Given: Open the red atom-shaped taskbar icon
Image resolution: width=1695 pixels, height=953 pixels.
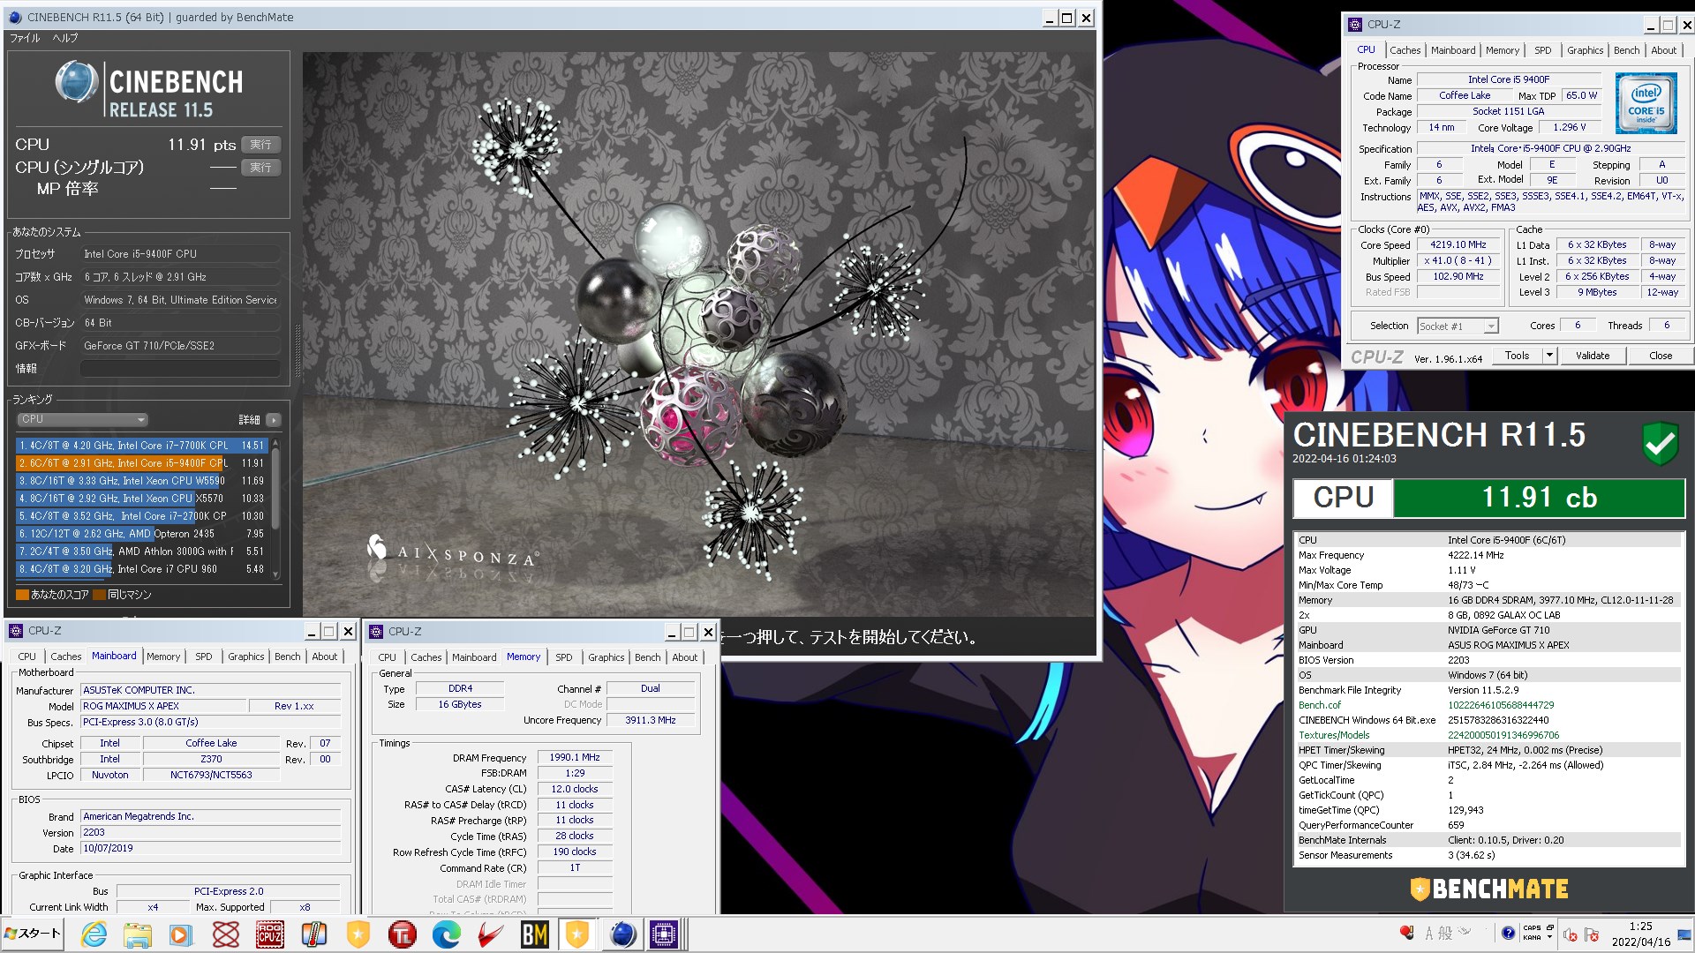Looking at the screenshot, I should click(225, 934).
